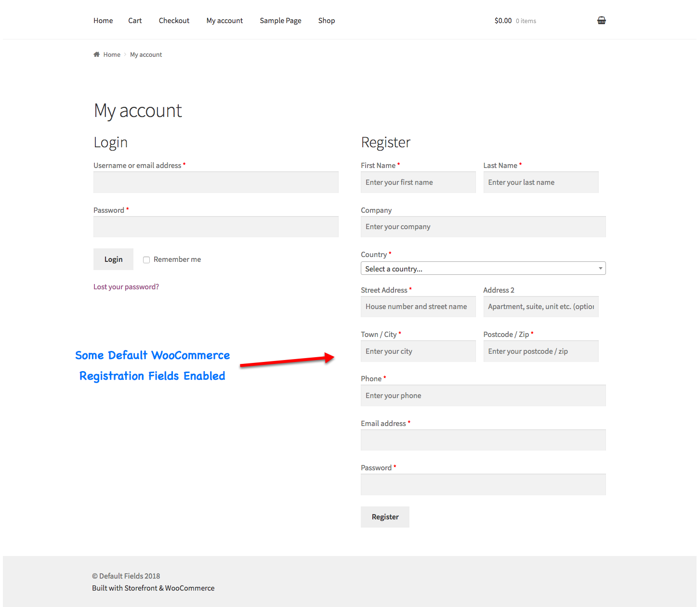Follow the Lost your password link
Screen dimensions: 697x607
point(126,287)
